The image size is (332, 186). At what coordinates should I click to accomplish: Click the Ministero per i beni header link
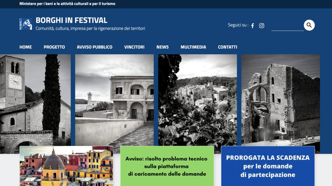pyautogui.click(x=67, y=4)
